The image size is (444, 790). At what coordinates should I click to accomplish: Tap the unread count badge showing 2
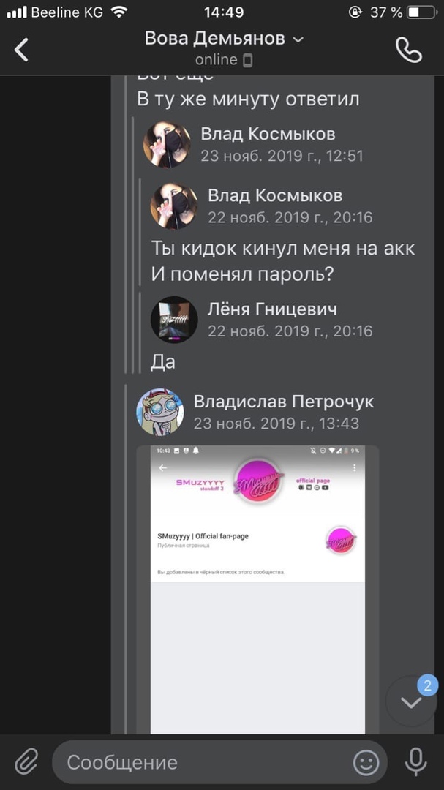(x=427, y=685)
